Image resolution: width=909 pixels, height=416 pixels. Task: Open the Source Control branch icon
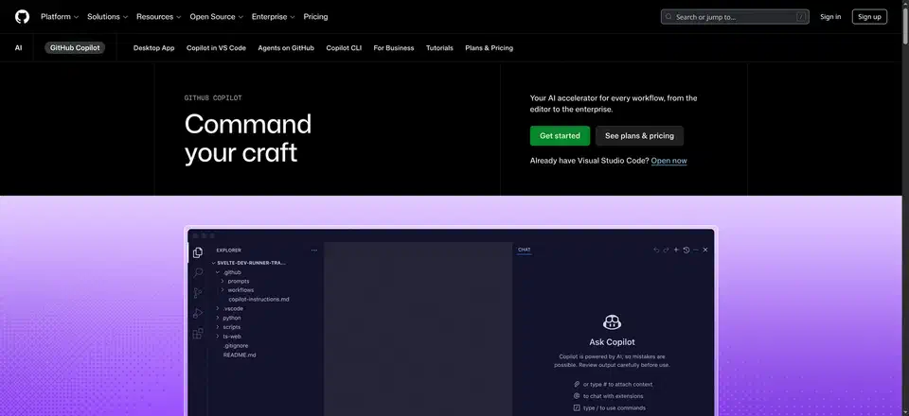pos(198,293)
